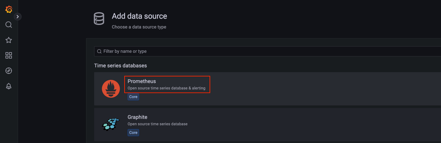The height and width of the screenshot is (143, 441).
Task: Click the Core badge under Graphite
Action: (x=133, y=132)
